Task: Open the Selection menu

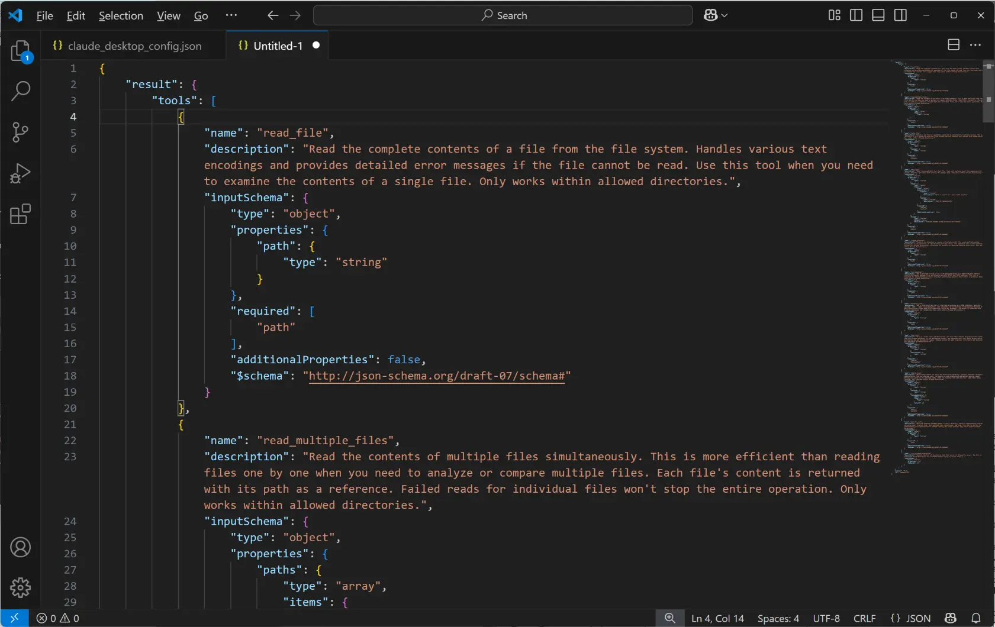Action: coord(121,15)
